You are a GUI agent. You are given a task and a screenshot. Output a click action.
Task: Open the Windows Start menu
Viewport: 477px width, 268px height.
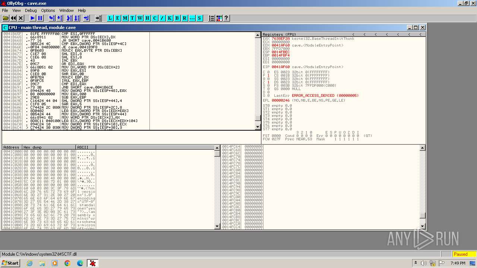pyautogui.click(x=10, y=263)
